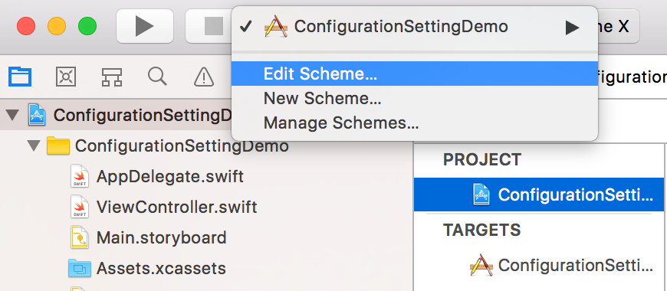Select the ConfigurationSettingDemo project root in the navigator
This screenshot has height=291, width=667.
116,115
